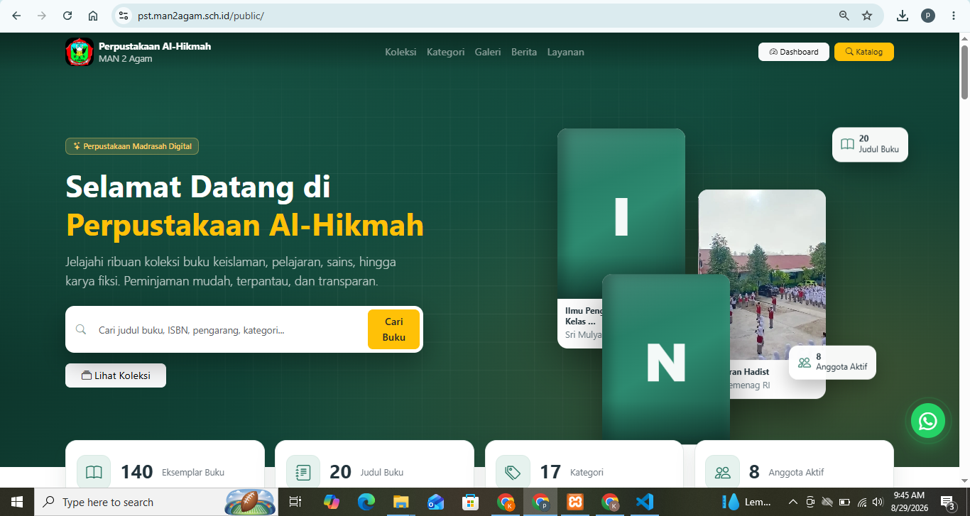Click the search magnifier icon in search box
The height and width of the screenshot is (516, 970).
click(x=81, y=329)
